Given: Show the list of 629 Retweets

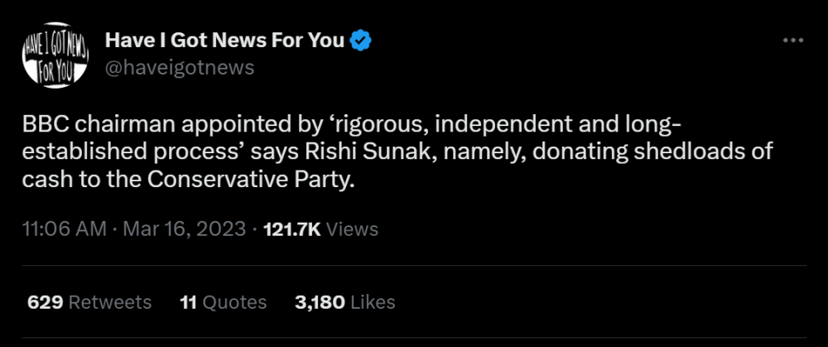Looking at the screenshot, I should 46,302.
